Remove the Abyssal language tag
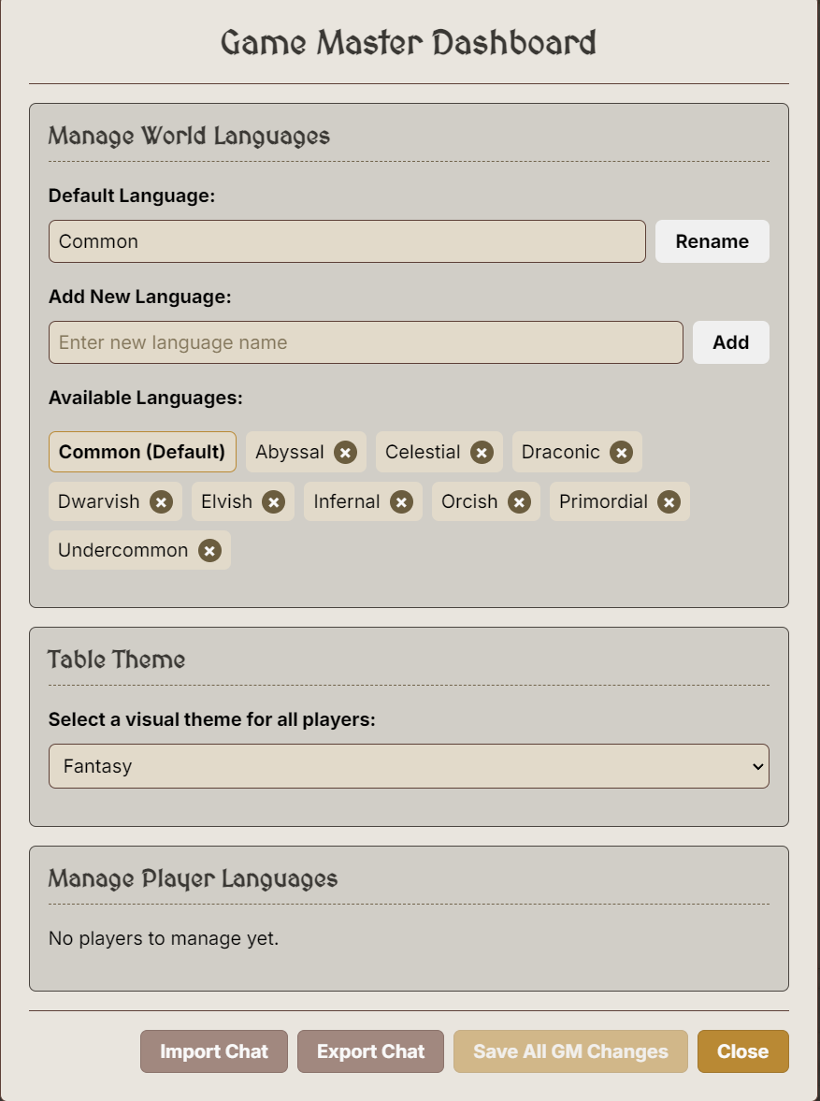Screen dimensions: 820x1101 click(346, 453)
